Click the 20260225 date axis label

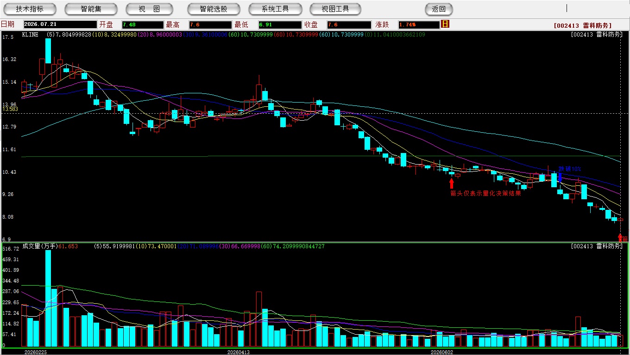click(35, 352)
